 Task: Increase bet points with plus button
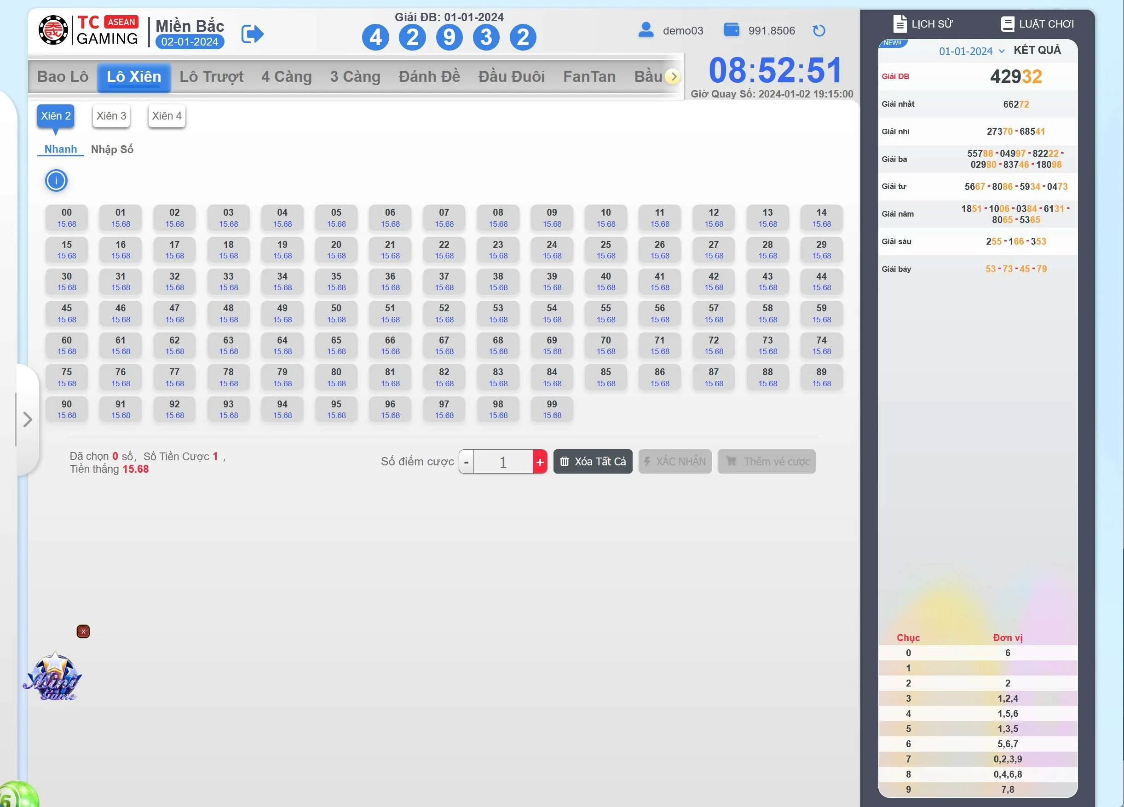pyautogui.click(x=540, y=462)
